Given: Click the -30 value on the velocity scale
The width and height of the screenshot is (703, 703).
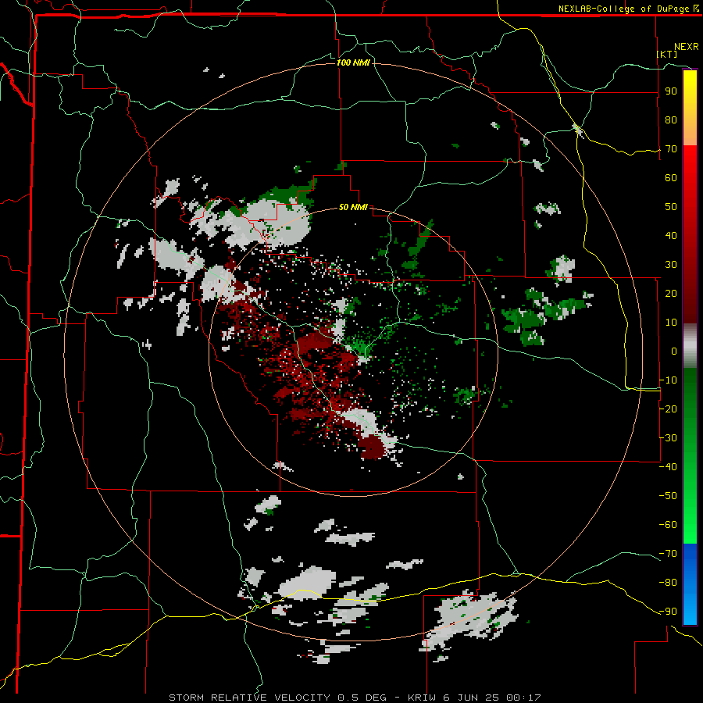Looking at the screenshot, I should pyautogui.click(x=668, y=438).
